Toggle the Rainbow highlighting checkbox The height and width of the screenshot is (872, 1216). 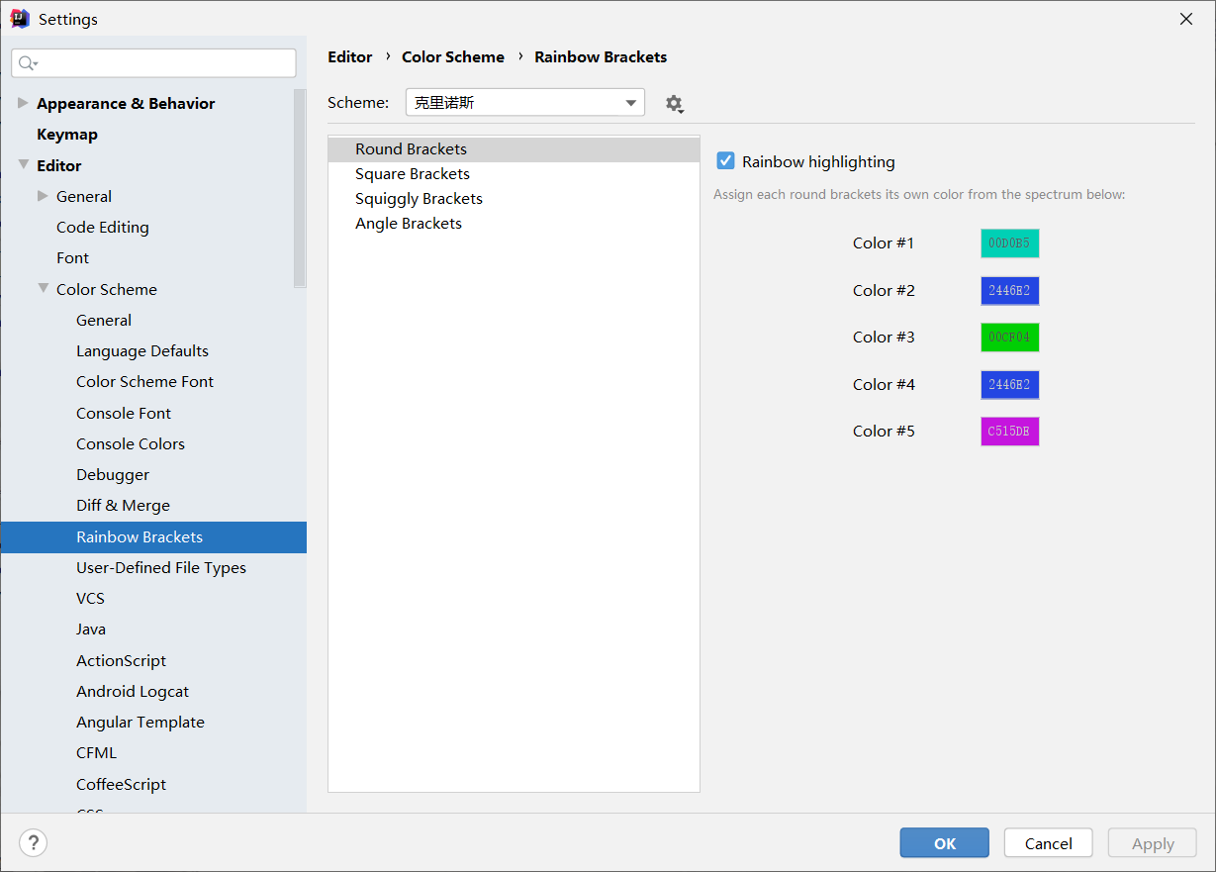tap(726, 160)
